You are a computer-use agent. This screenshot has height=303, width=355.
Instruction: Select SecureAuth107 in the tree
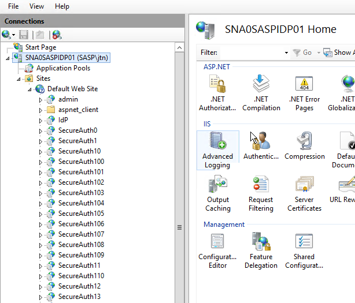[x=81, y=234]
